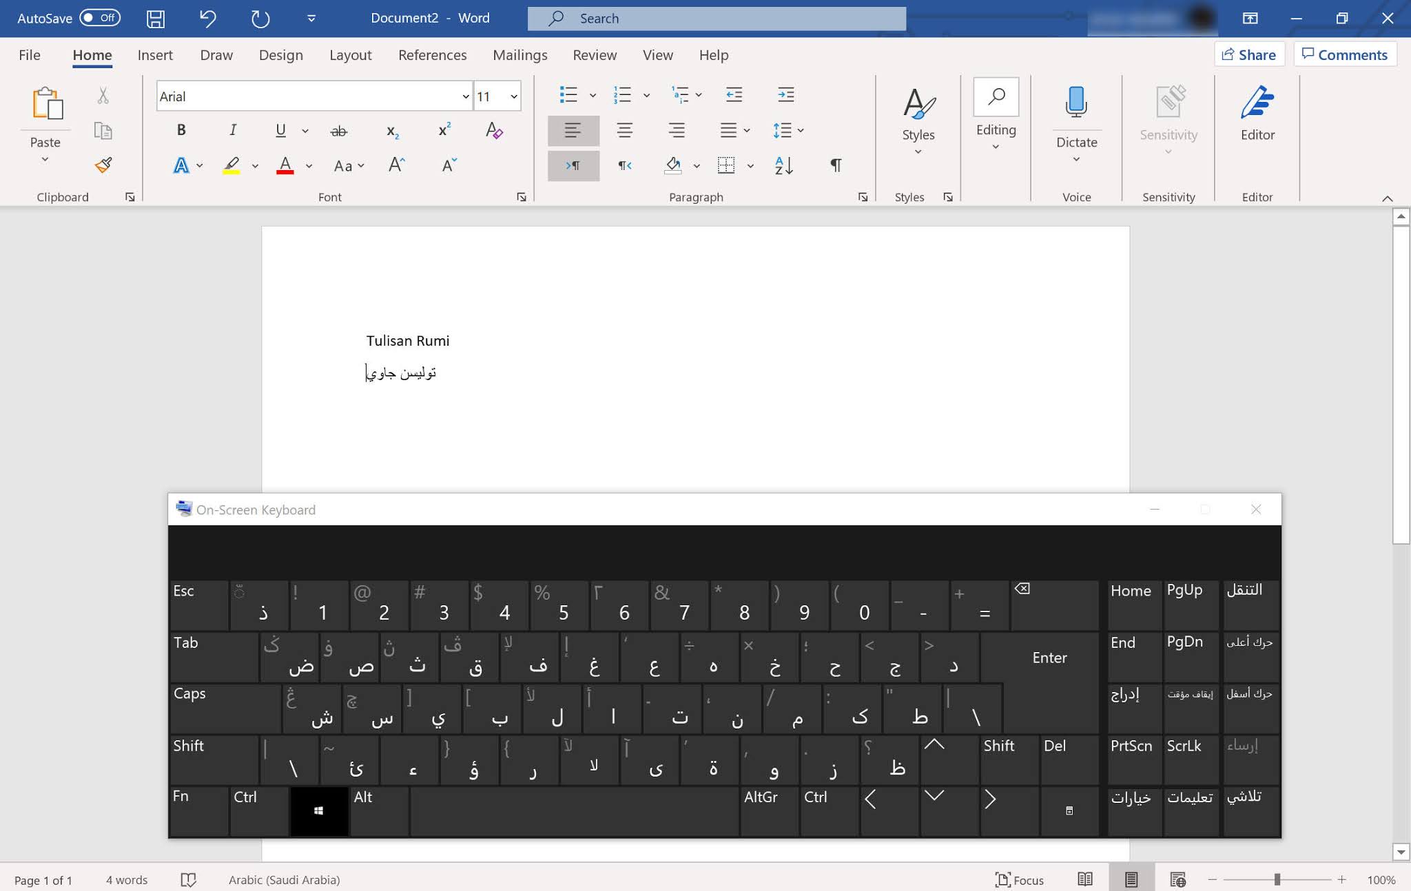Click the Share button

pyautogui.click(x=1249, y=54)
